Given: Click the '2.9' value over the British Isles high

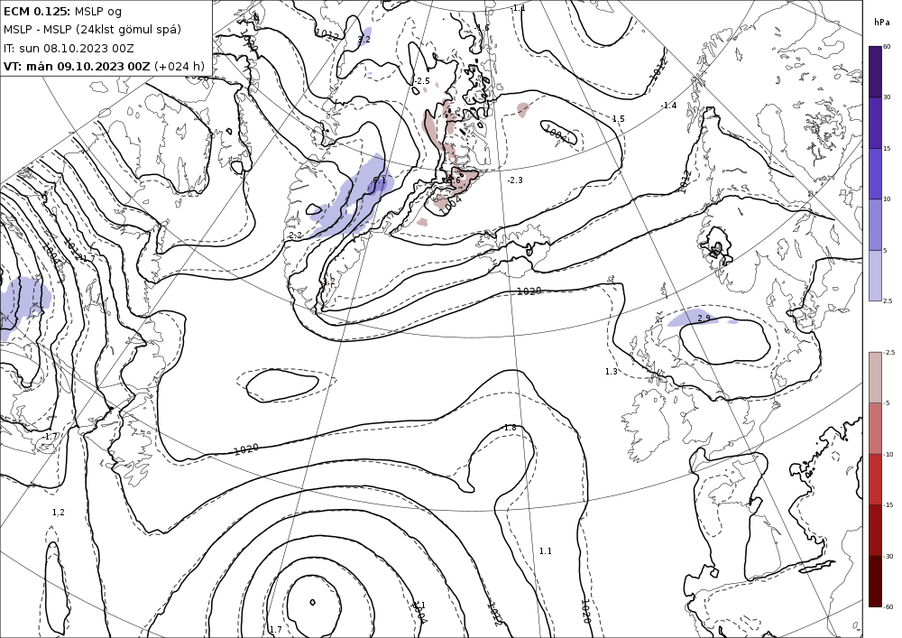Looking at the screenshot, I should (x=704, y=319).
